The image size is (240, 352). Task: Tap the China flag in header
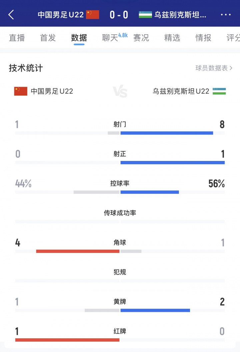click(x=93, y=15)
